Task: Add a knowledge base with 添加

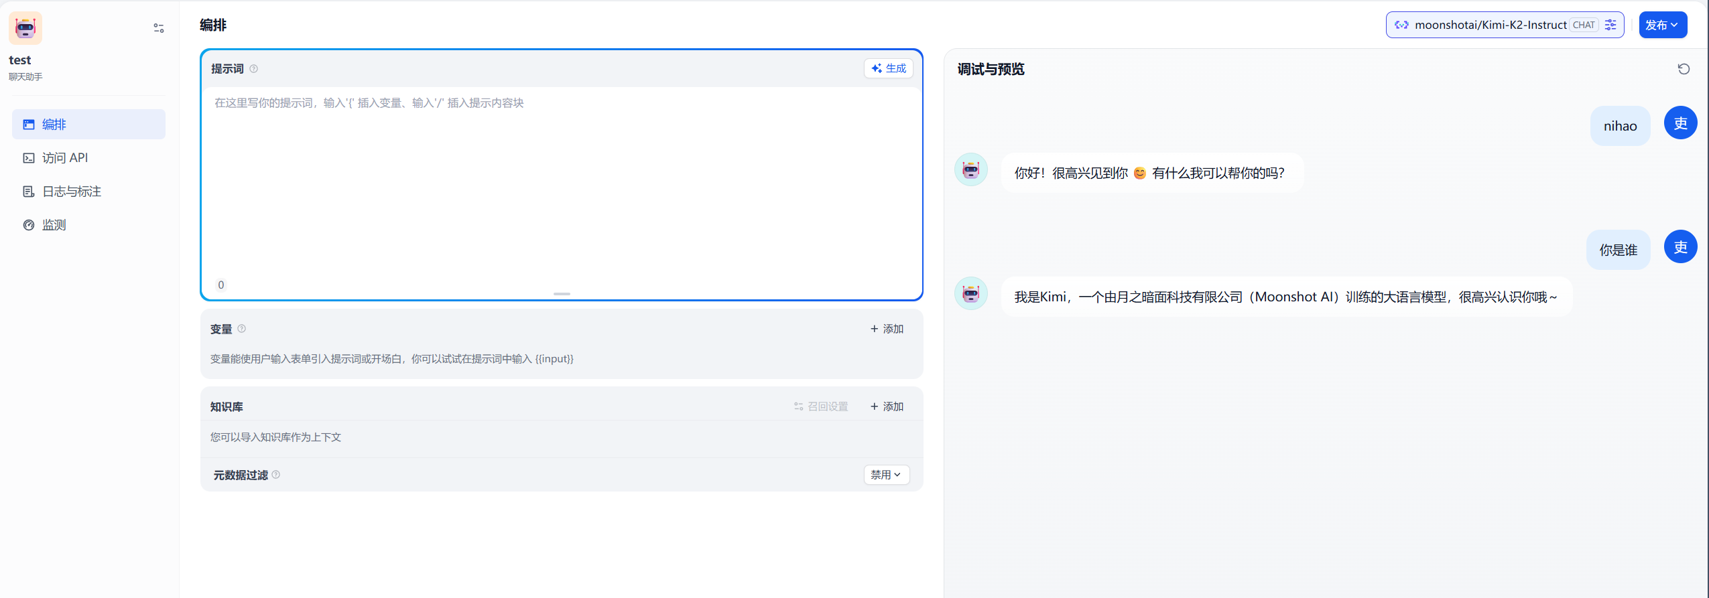Action: (x=887, y=406)
